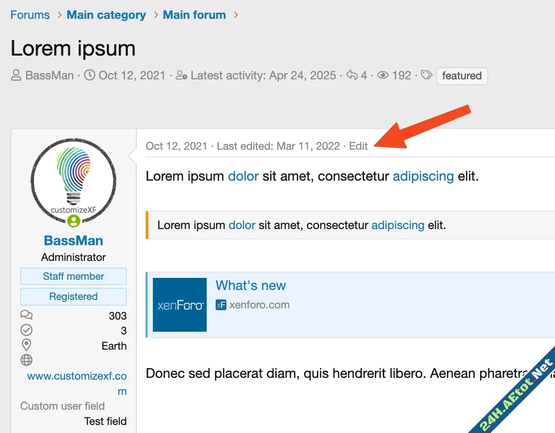The image size is (555, 433).
Task: Open BassMan's profile from username
Action: [74, 241]
